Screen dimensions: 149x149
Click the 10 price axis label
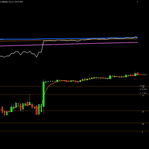pos(143,124)
